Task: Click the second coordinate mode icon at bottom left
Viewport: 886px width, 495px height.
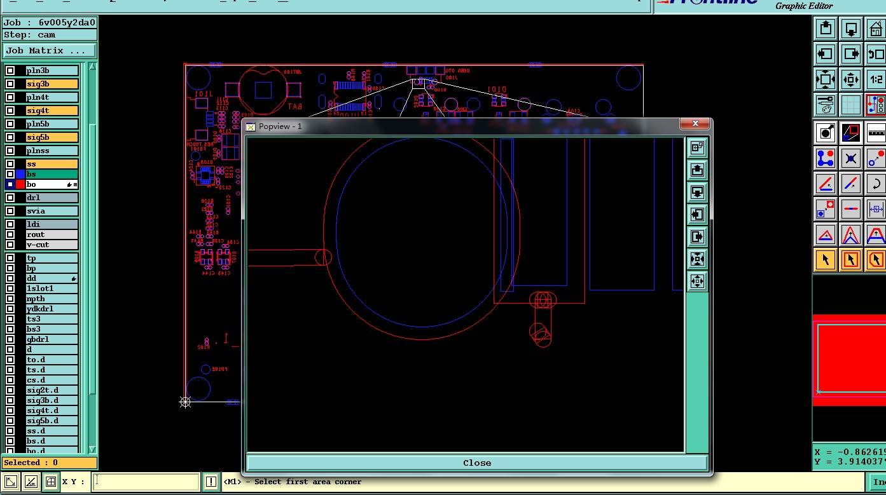Action: pos(31,482)
